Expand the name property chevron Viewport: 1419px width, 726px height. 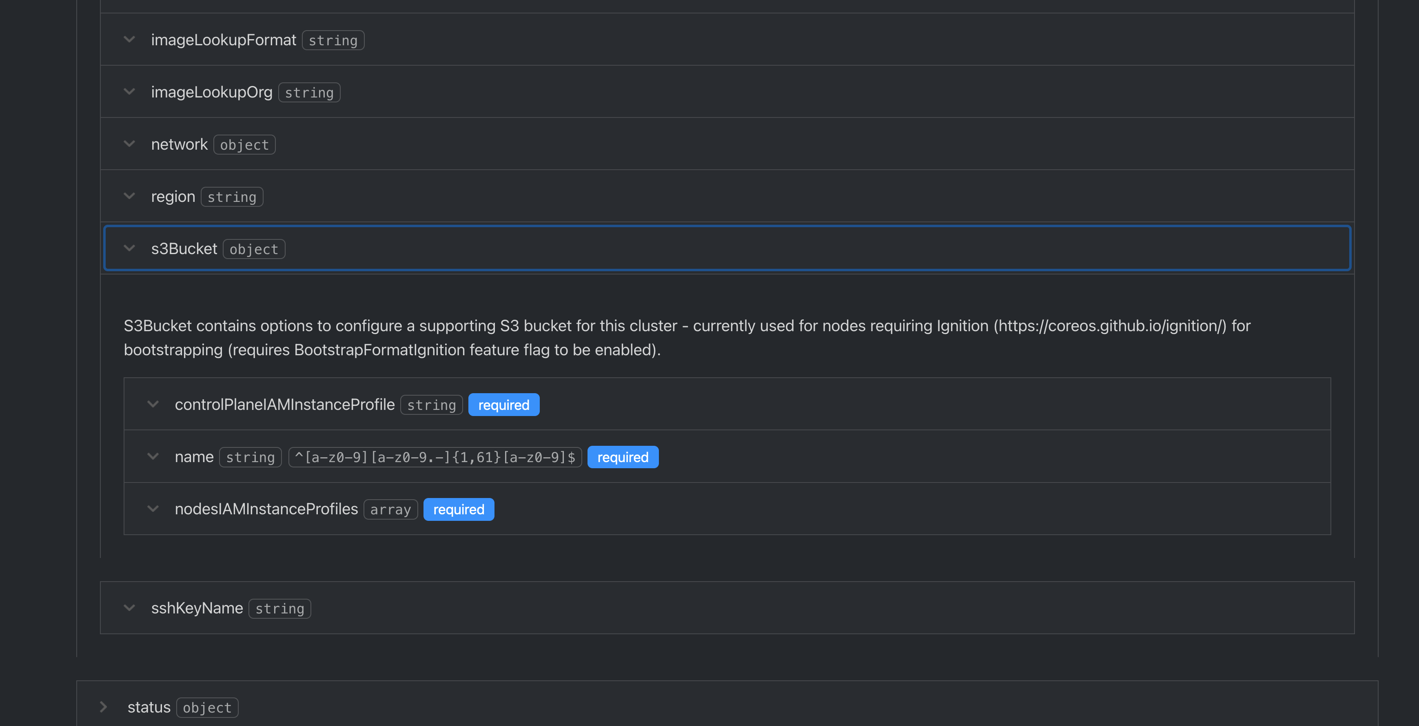coord(153,457)
